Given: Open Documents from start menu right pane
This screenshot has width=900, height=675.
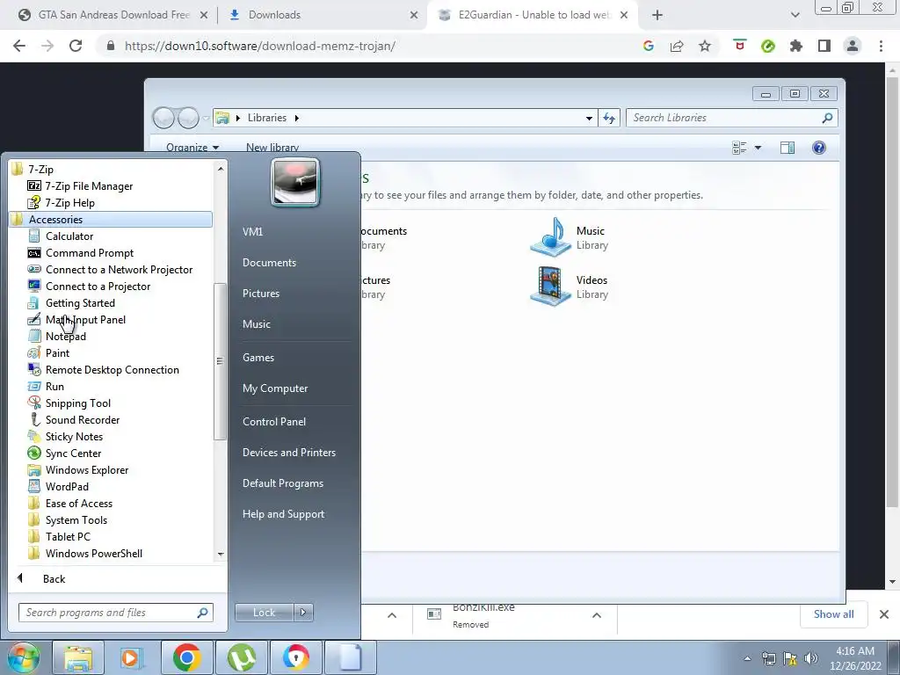Looking at the screenshot, I should [269, 262].
